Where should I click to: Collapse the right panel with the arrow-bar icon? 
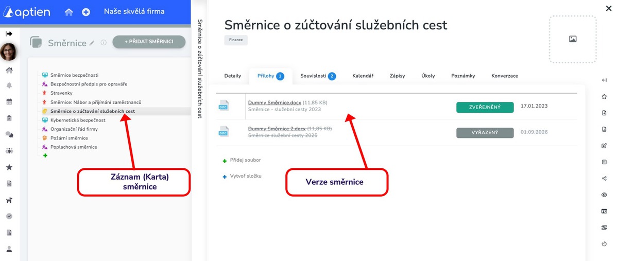tap(604, 80)
